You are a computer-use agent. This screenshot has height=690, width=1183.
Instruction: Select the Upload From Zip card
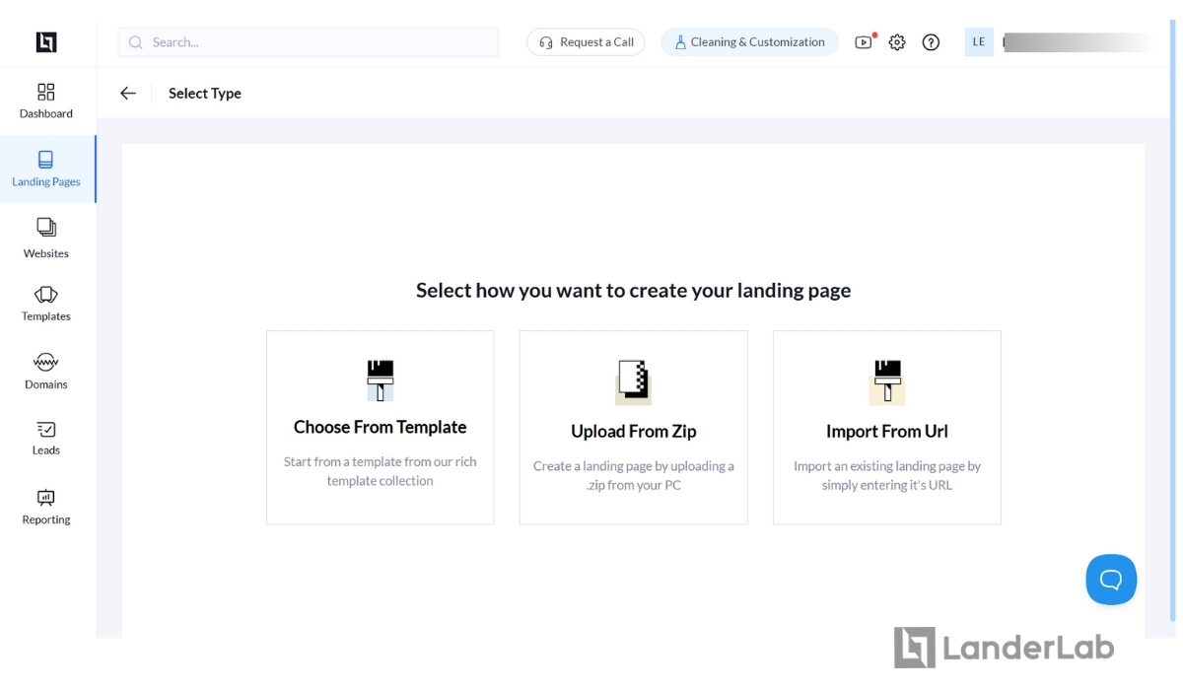coord(634,427)
